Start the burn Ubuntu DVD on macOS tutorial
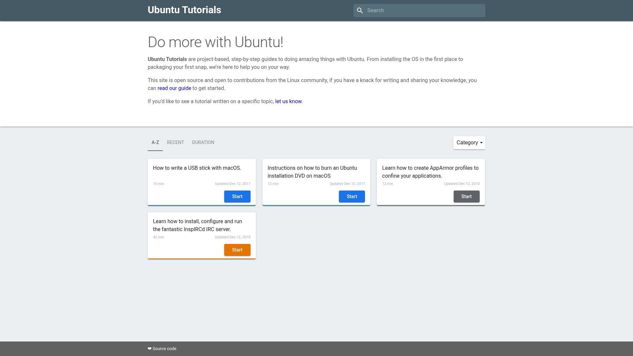633x356 pixels. coord(352,196)
